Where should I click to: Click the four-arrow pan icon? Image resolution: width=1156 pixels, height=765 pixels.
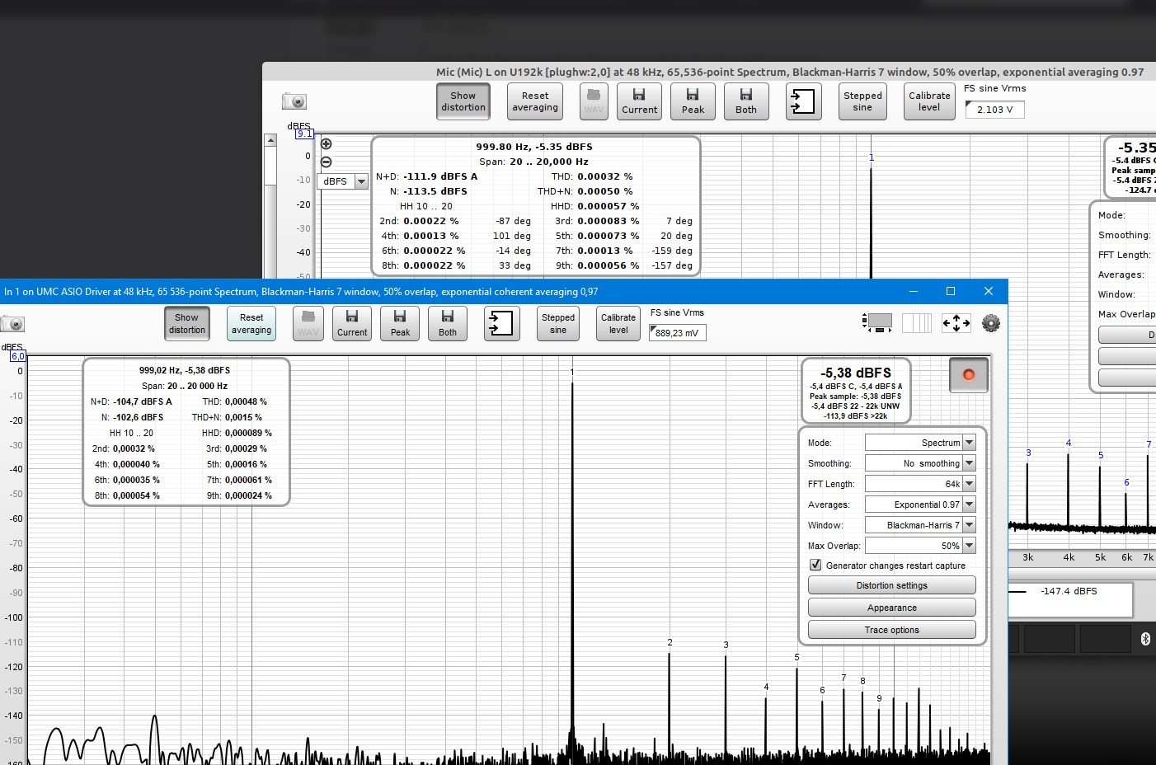coord(956,322)
